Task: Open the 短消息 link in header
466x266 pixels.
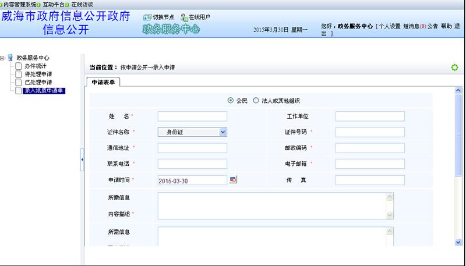Action: point(412,27)
